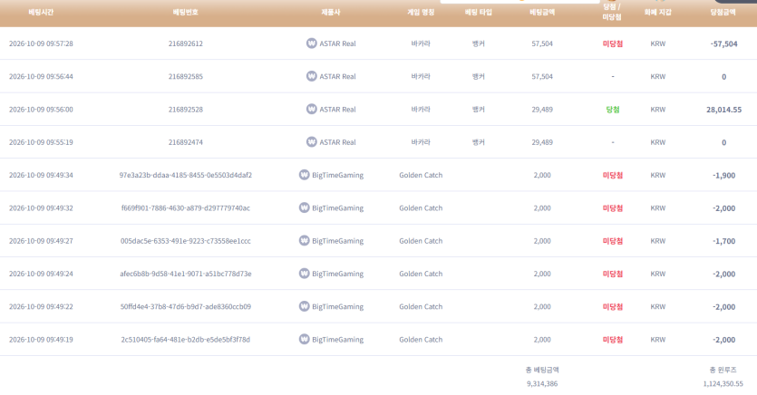
Task: Select bet ID starting with 005dac5e
Action: (x=185, y=241)
